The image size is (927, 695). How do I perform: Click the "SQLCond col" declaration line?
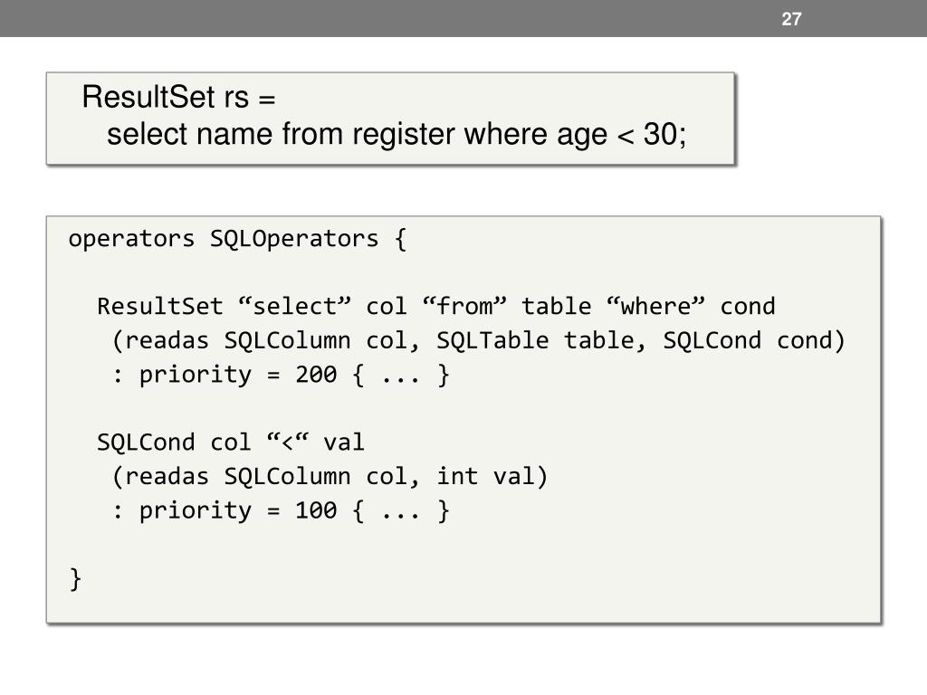click(231, 442)
